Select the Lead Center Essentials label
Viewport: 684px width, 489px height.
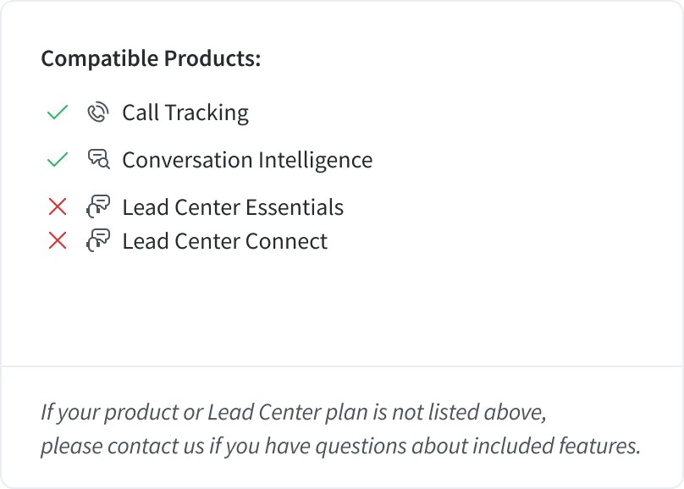click(x=233, y=207)
